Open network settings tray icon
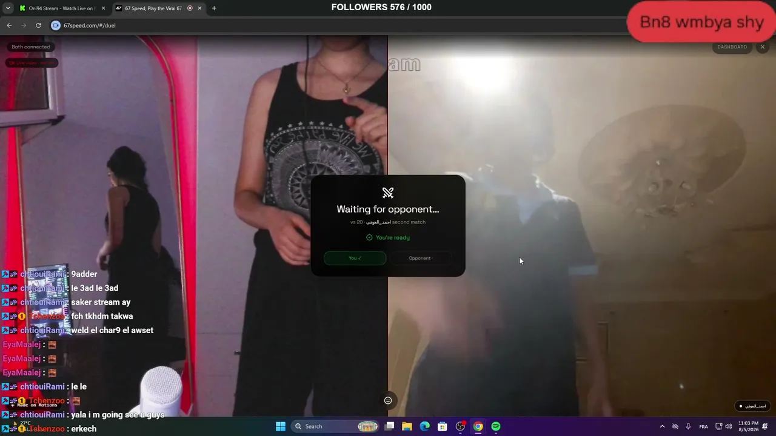Screen dimensions: 776x436 pos(719,426)
